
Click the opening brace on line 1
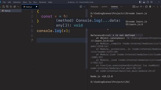click(x=38, y=11)
